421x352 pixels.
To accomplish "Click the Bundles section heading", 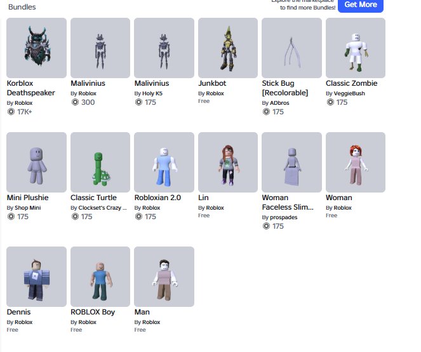I will (x=22, y=7).
